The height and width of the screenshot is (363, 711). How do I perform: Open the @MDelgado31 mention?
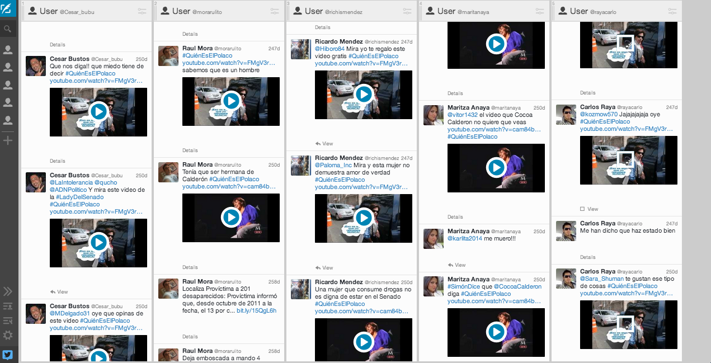tap(70, 314)
